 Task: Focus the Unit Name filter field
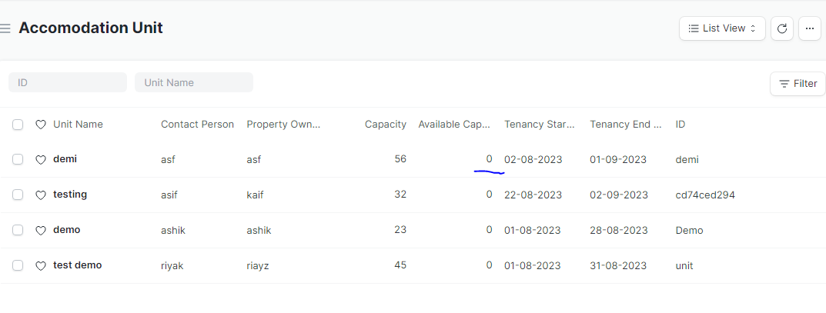click(x=194, y=82)
